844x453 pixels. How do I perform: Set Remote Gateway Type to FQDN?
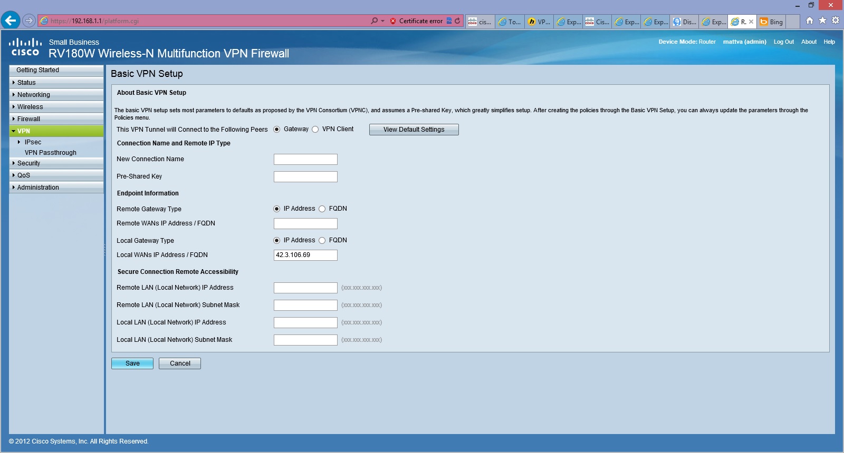[x=322, y=209]
